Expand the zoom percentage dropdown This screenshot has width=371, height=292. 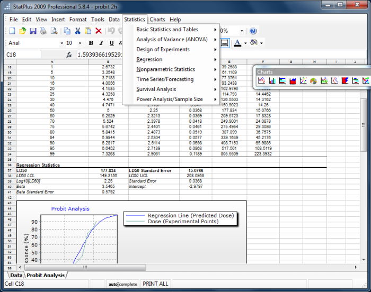(x=242, y=31)
